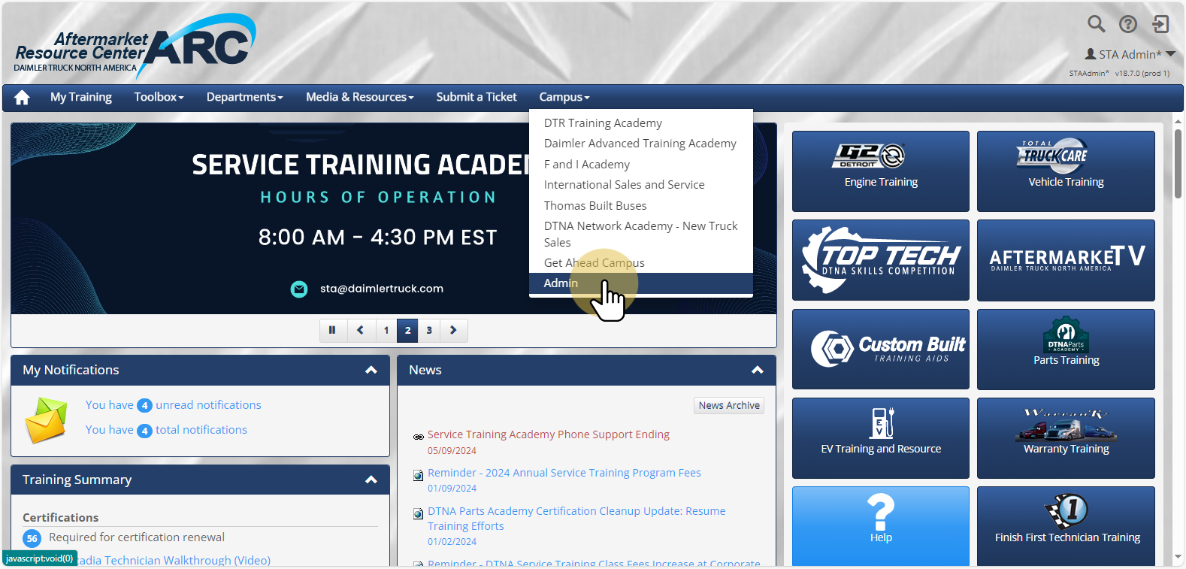Open the Parts Training tile
The height and width of the screenshot is (569, 1186).
click(1066, 349)
